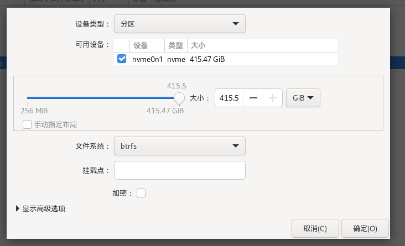Sort by the 大小 column header
The image size is (405, 246).
(262, 45)
